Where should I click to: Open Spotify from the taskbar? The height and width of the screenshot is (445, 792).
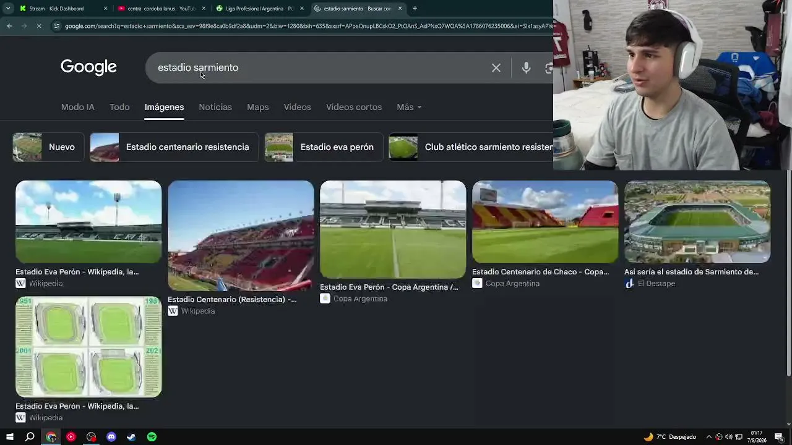coord(152,437)
